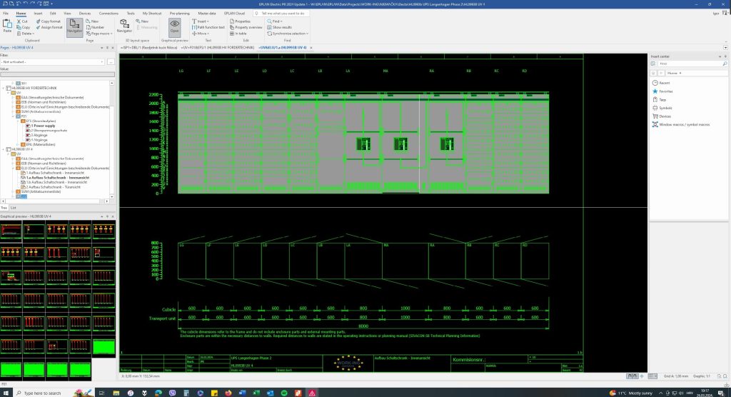The image size is (731, 397).
Task: Open the 3D layout space Navigator
Action: coord(124,27)
